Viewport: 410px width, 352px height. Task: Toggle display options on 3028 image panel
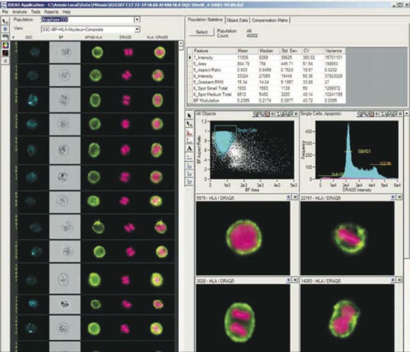pyautogui.click(x=289, y=280)
